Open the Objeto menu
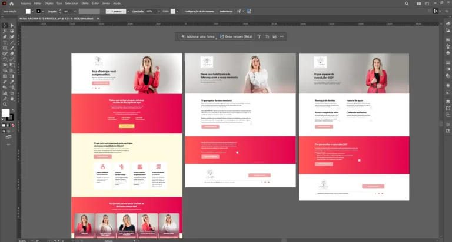Viewport: 452px width, 242px height. click(49, 4)
